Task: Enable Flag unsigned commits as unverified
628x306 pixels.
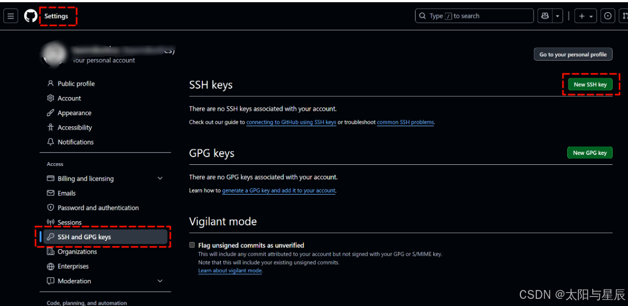Action: coord(192,245)
